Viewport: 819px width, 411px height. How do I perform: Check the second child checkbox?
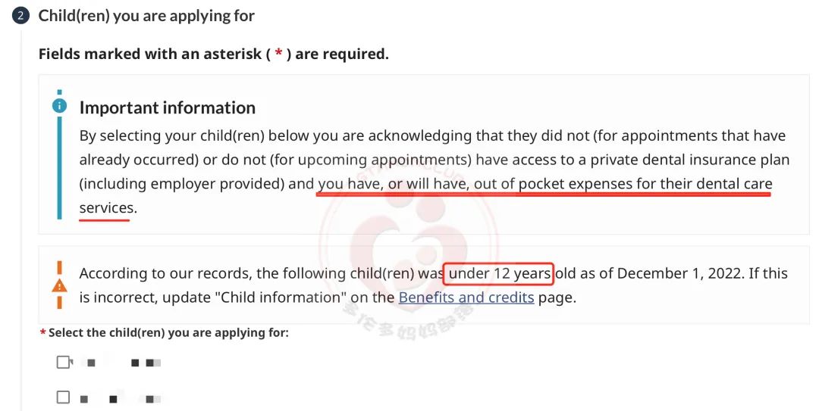pos(63,397)
